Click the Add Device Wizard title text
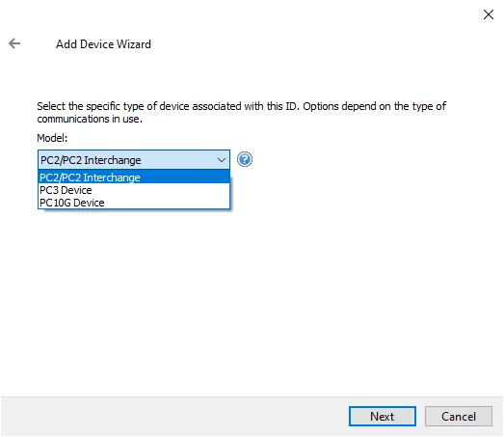The width and height of the screenshot is (504, 437). click(103, 44)
